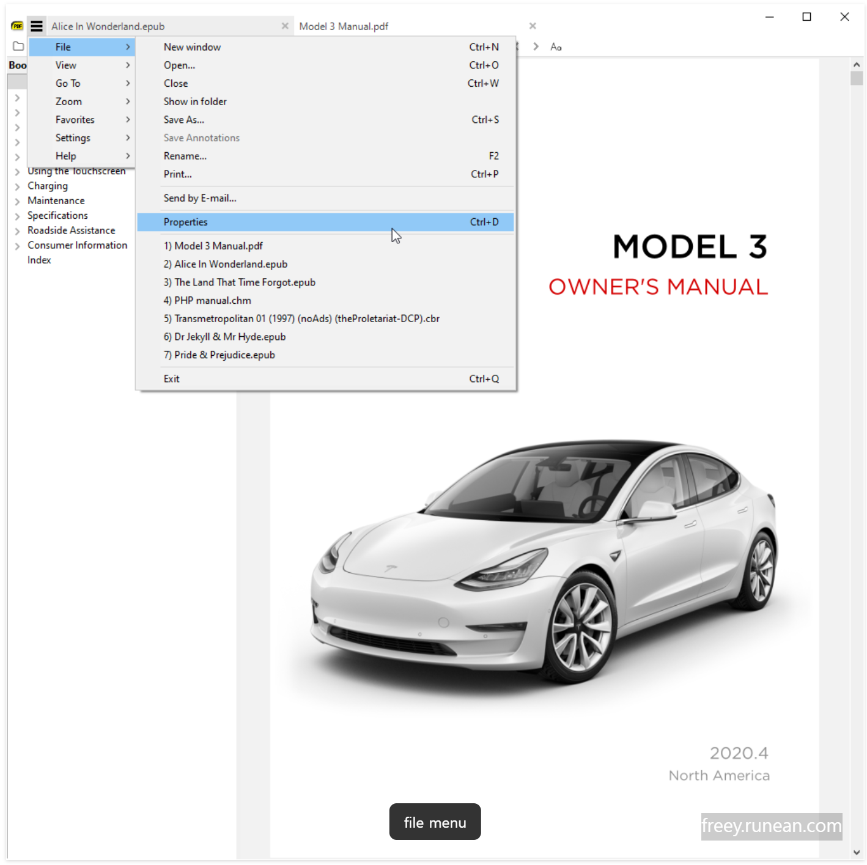This screenshot has width=867, height=865.
Task: Close the Model 3 Manual.pdf tab
Action: click(533, 26)
